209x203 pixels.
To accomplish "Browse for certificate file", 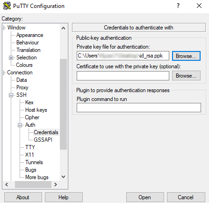I will pos(186,76).
